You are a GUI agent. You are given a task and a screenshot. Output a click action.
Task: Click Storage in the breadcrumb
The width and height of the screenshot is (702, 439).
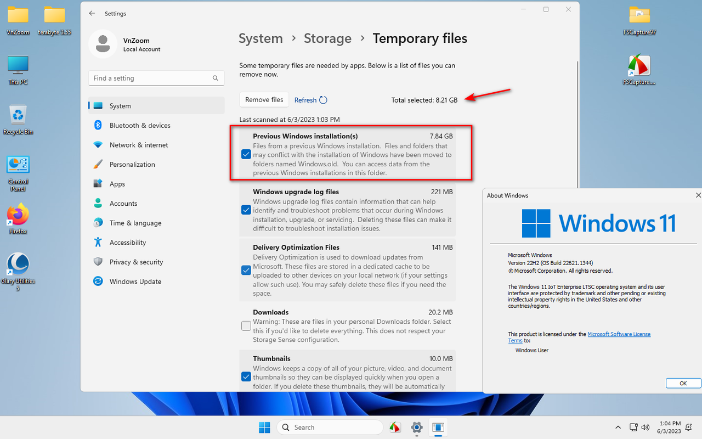[x=327, y=38]
